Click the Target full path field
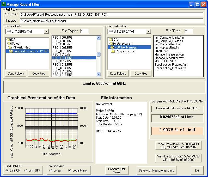 [112, 21]
